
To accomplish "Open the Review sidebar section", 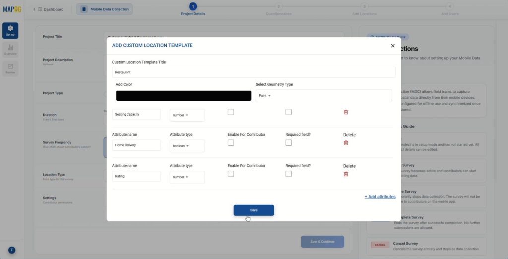I will pyautogui.click(x=10, y=68).
